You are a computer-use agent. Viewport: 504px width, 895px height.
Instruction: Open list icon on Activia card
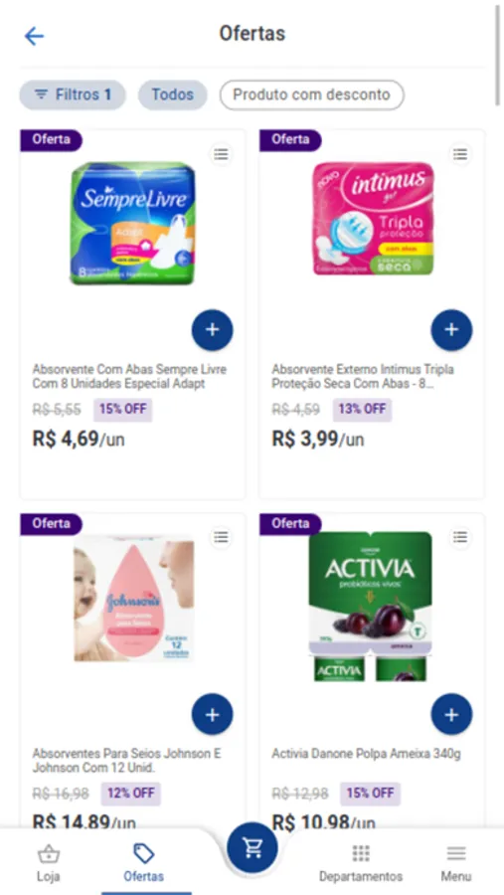click(460, 537)
